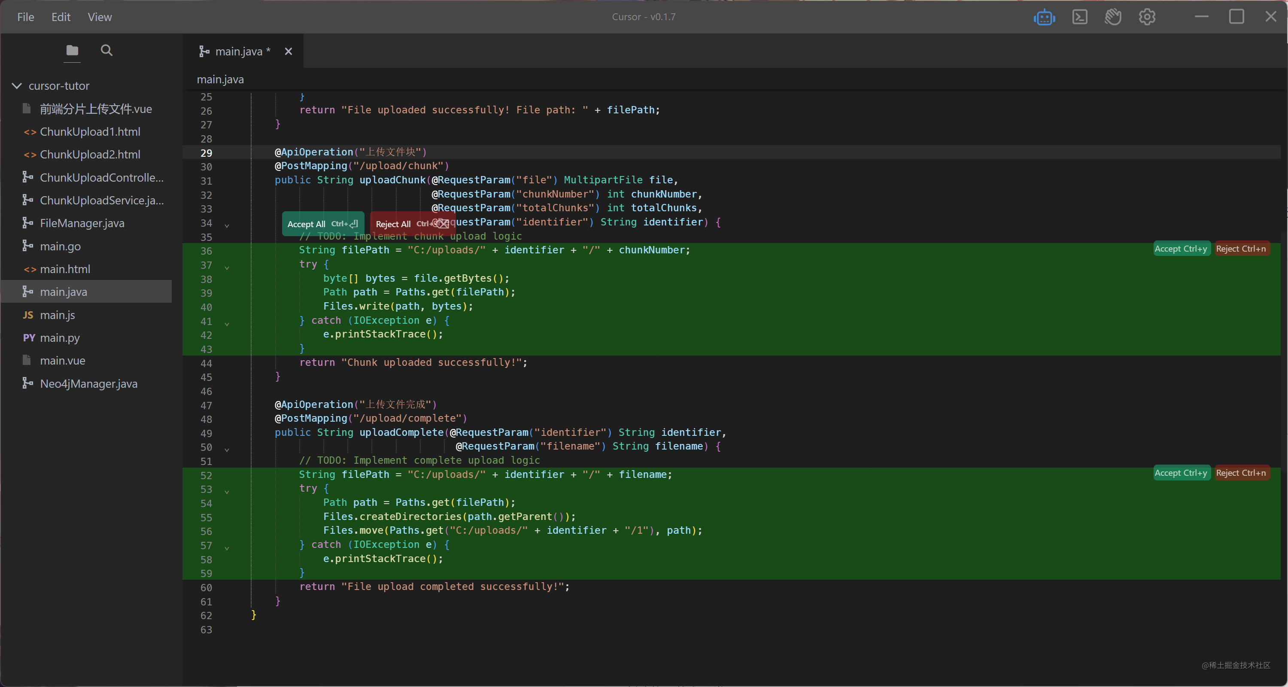Select the main.java editor tab
This screenshot has height=687, width=1288.
[243, 52]
